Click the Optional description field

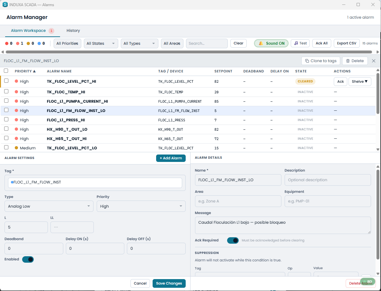328,180
